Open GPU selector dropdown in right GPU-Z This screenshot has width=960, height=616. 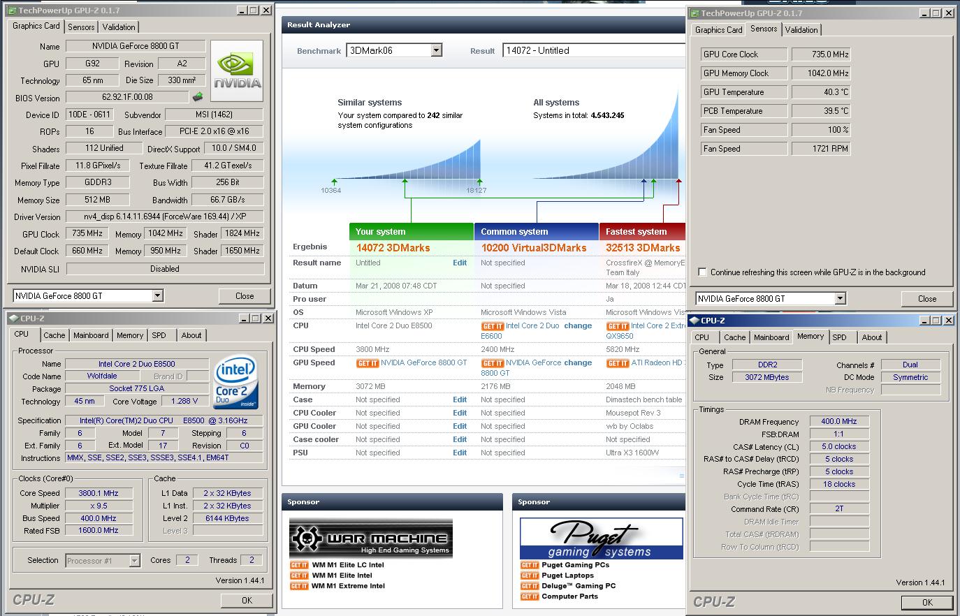tap(840, 298)
